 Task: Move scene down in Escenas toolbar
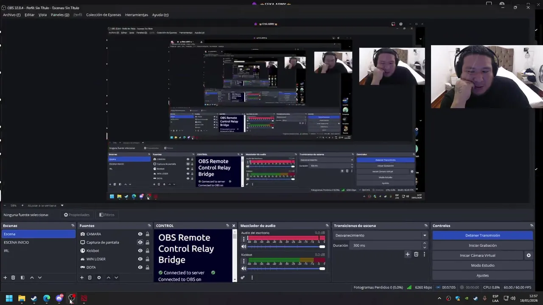(40, 277)
